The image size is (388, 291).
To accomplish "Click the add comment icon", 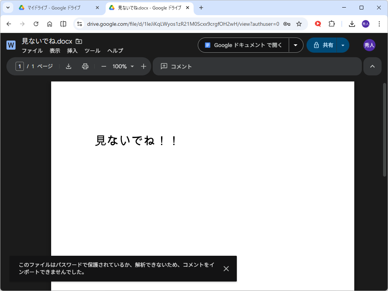I will (x=164, y=66).
